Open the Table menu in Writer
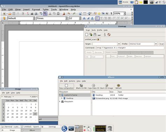 [x=46, y=10]
